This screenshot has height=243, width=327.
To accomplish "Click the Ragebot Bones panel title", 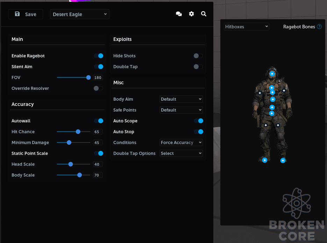I will click(299, 27).
